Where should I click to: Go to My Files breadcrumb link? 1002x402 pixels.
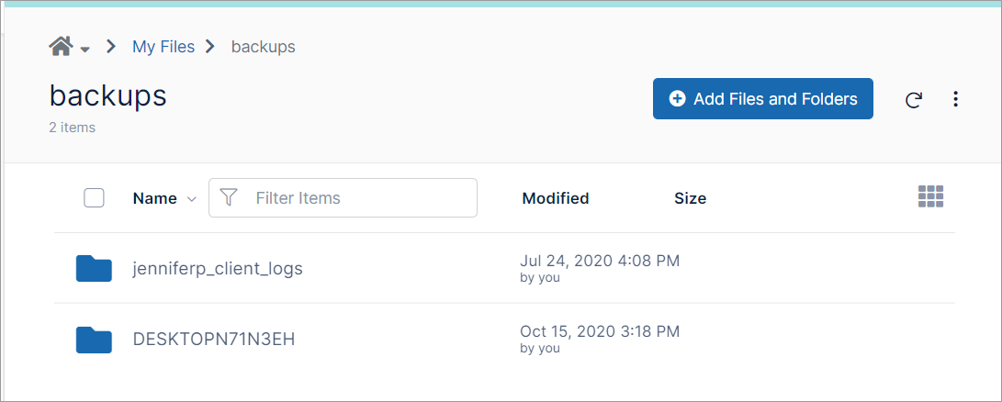(163, 47)
